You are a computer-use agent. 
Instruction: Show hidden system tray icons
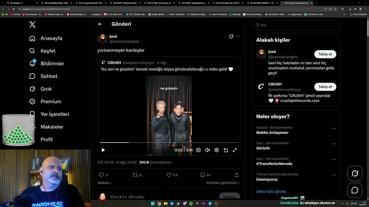(342, 204)
